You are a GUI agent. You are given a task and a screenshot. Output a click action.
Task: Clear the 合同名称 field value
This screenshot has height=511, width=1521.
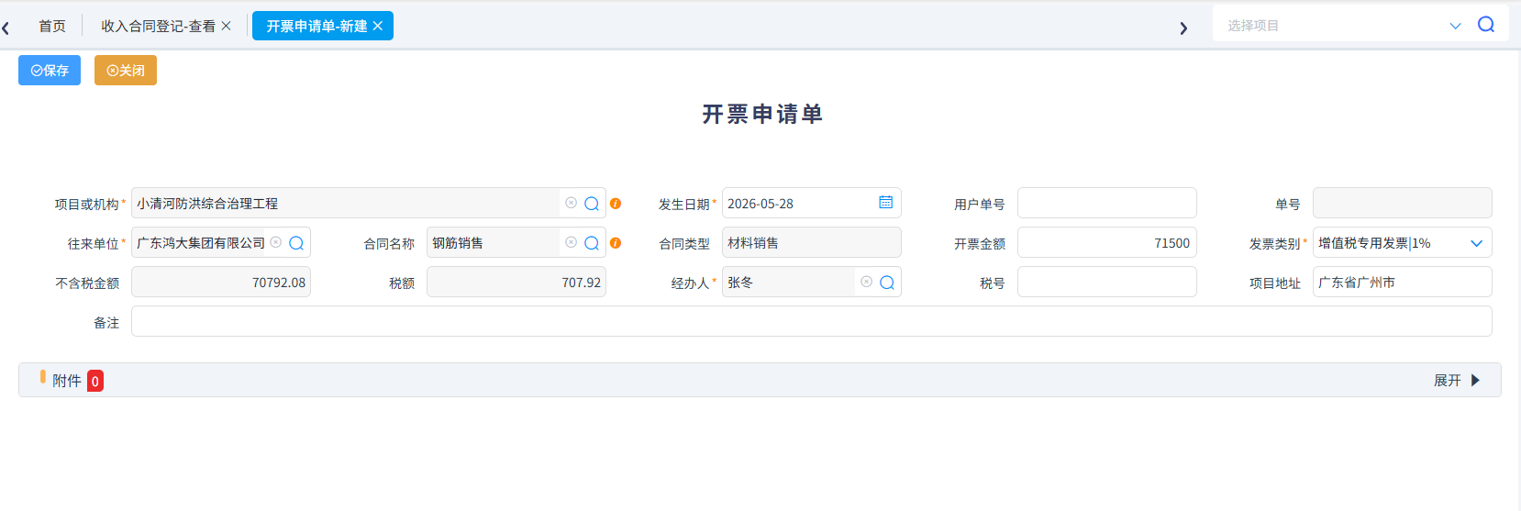point(571,242)
